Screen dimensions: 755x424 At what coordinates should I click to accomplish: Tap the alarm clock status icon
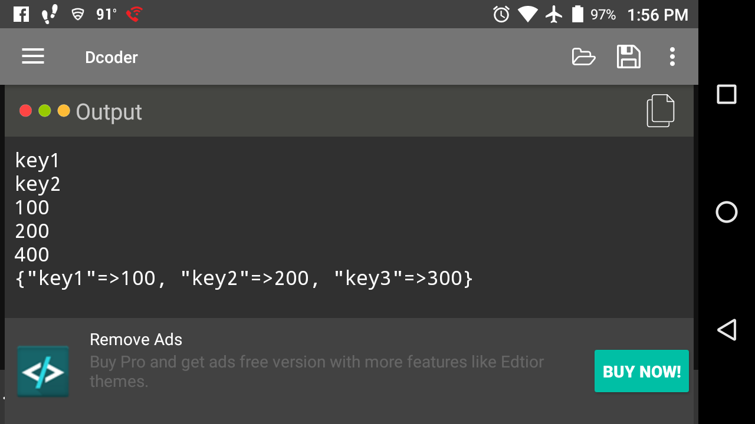(x=501, y=14)
